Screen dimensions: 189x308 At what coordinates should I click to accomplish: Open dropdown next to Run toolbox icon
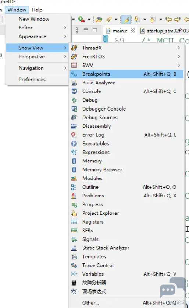(x=89, y=20)
